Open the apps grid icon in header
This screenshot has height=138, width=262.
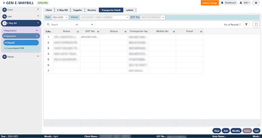pos(256,3)
